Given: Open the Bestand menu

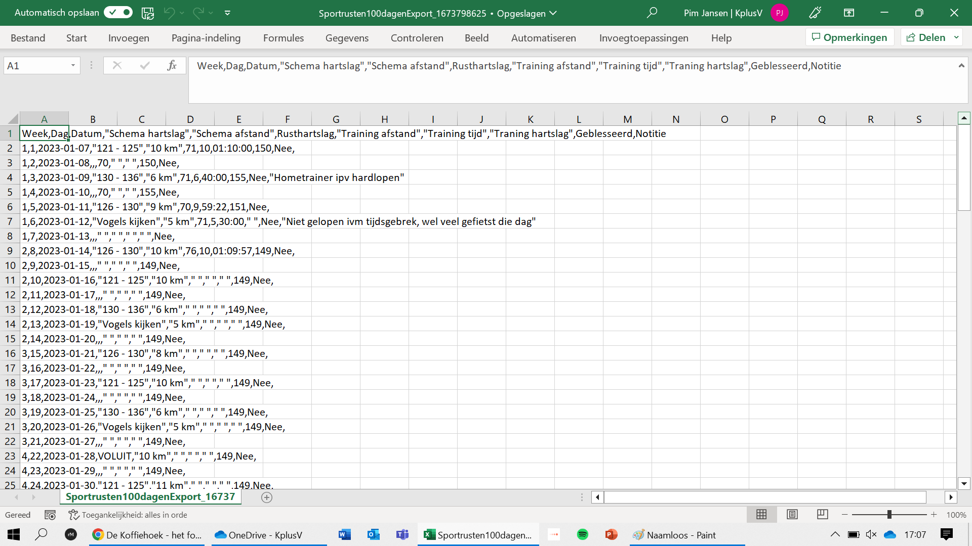Looking at the screenshot, I should (x=28, y=38).
